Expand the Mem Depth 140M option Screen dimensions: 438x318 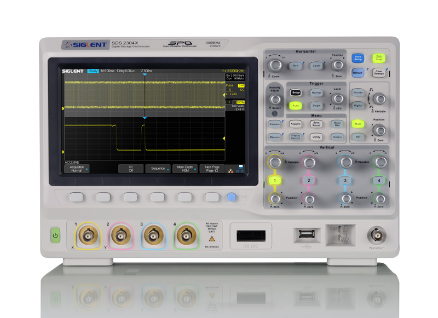(185, 169)
